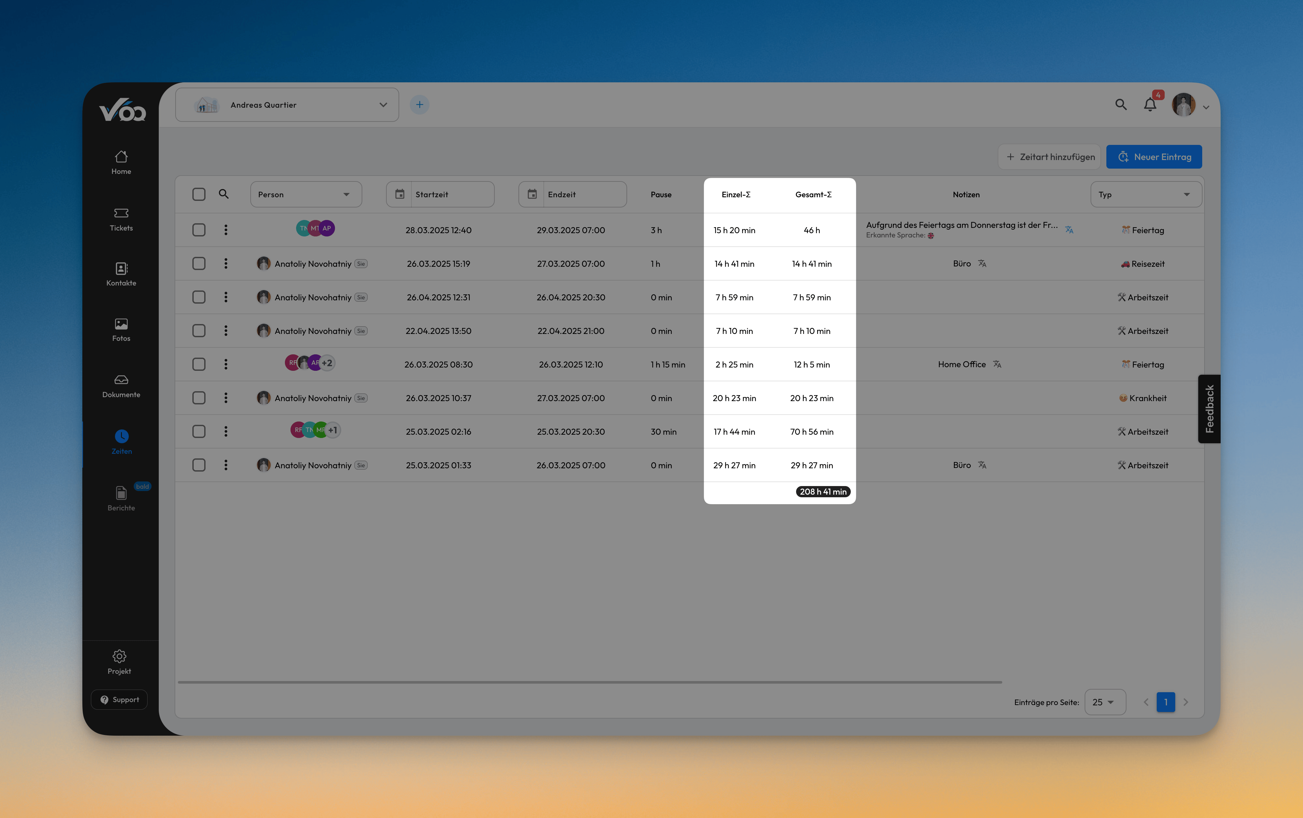Open Home in the sidebar
Viewport: 1303px width, 818px height.
(121, 162)
